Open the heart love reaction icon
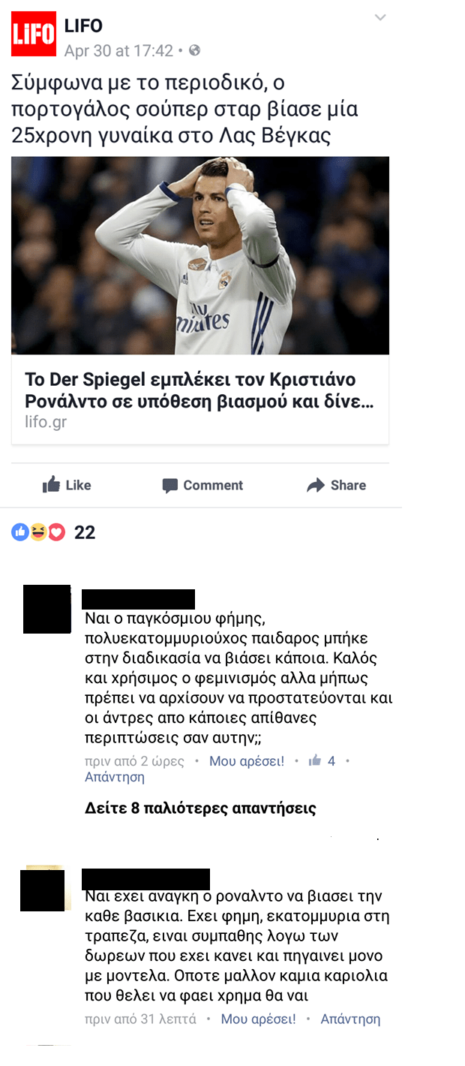The height and width of the screenshot is (1066, 465). tap(57, 532)
